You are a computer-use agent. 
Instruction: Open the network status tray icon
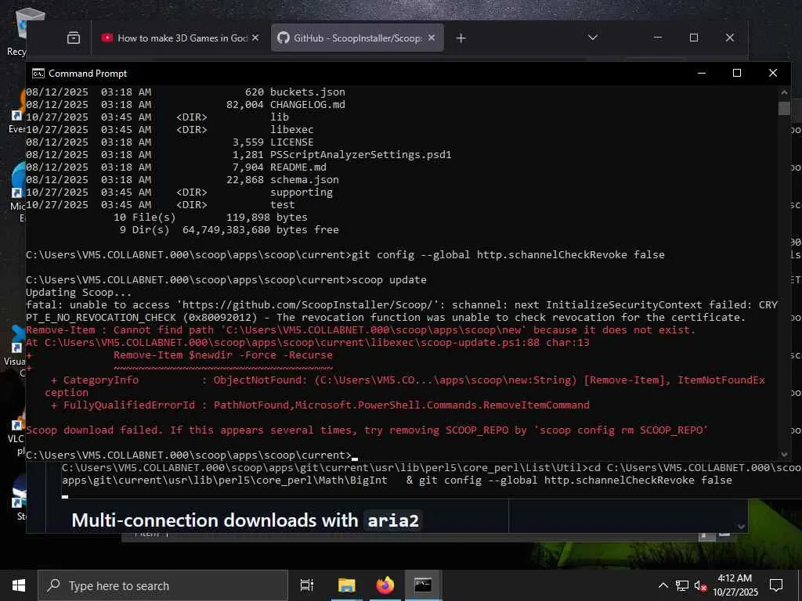click(x=682, y=585)
